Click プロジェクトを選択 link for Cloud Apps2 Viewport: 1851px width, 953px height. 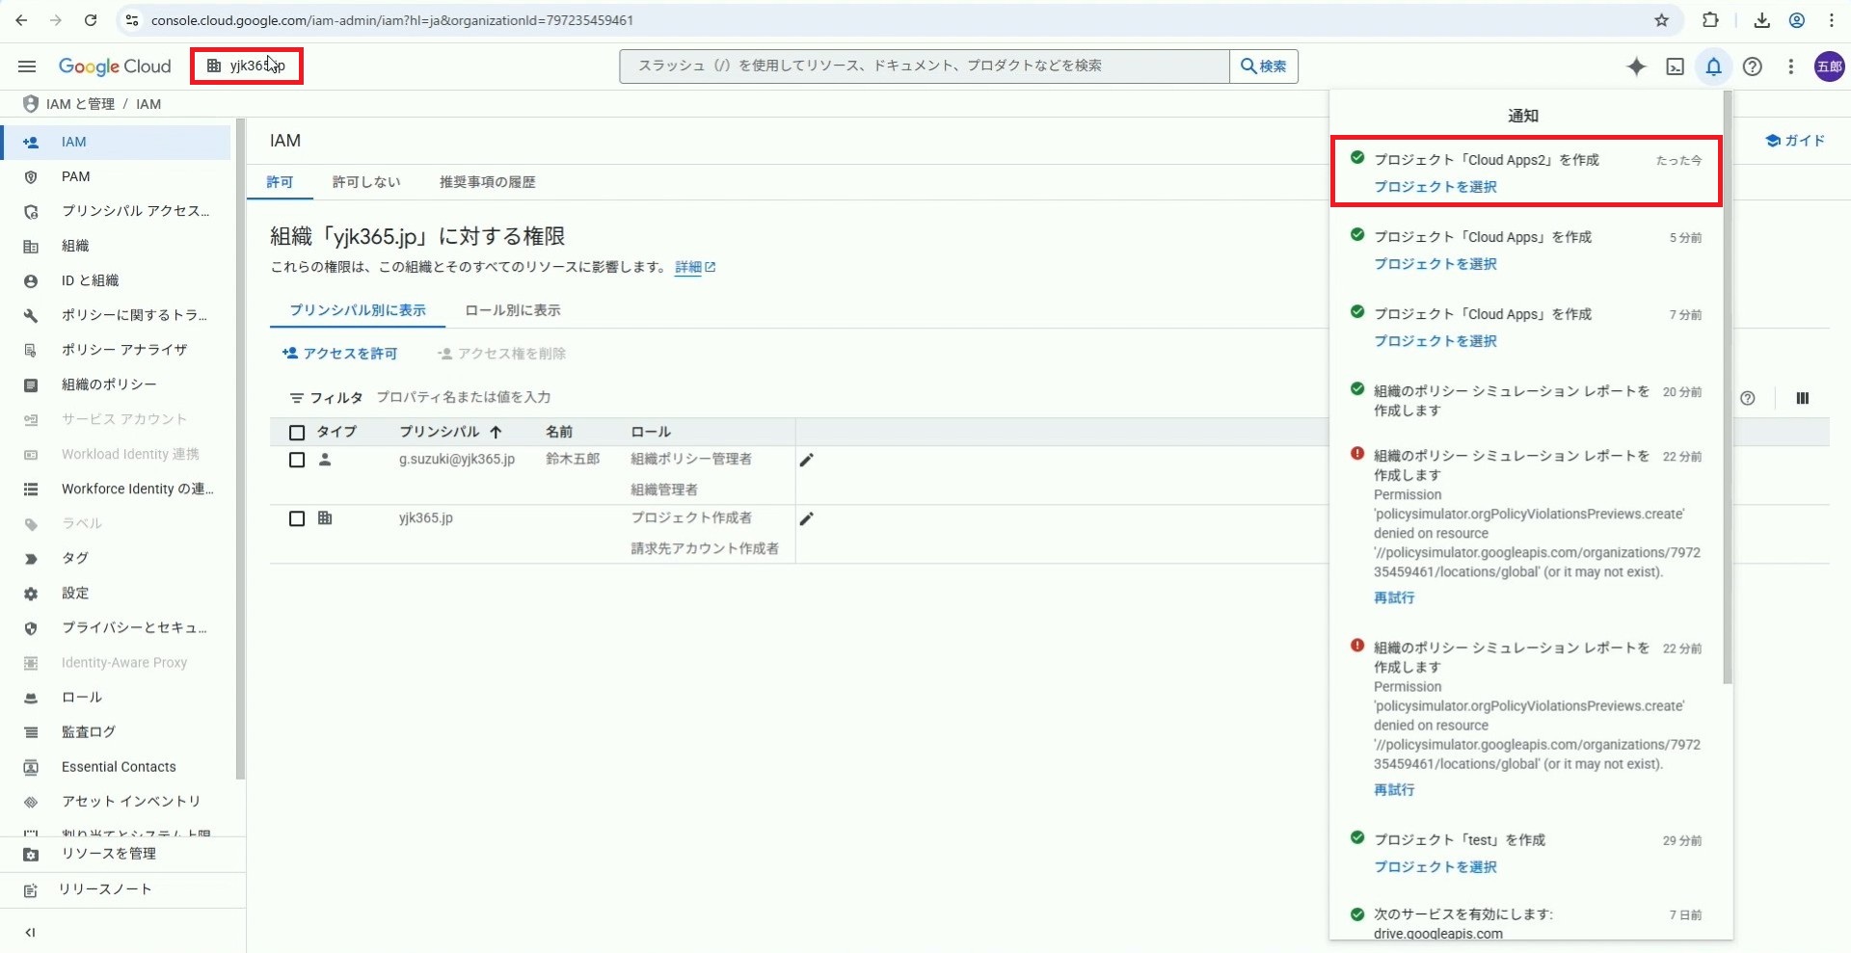point(1435,187)
